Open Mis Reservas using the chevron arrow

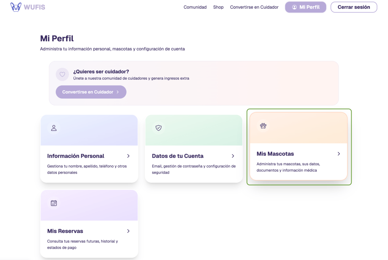pyautogui.click(x=128, y=231)
